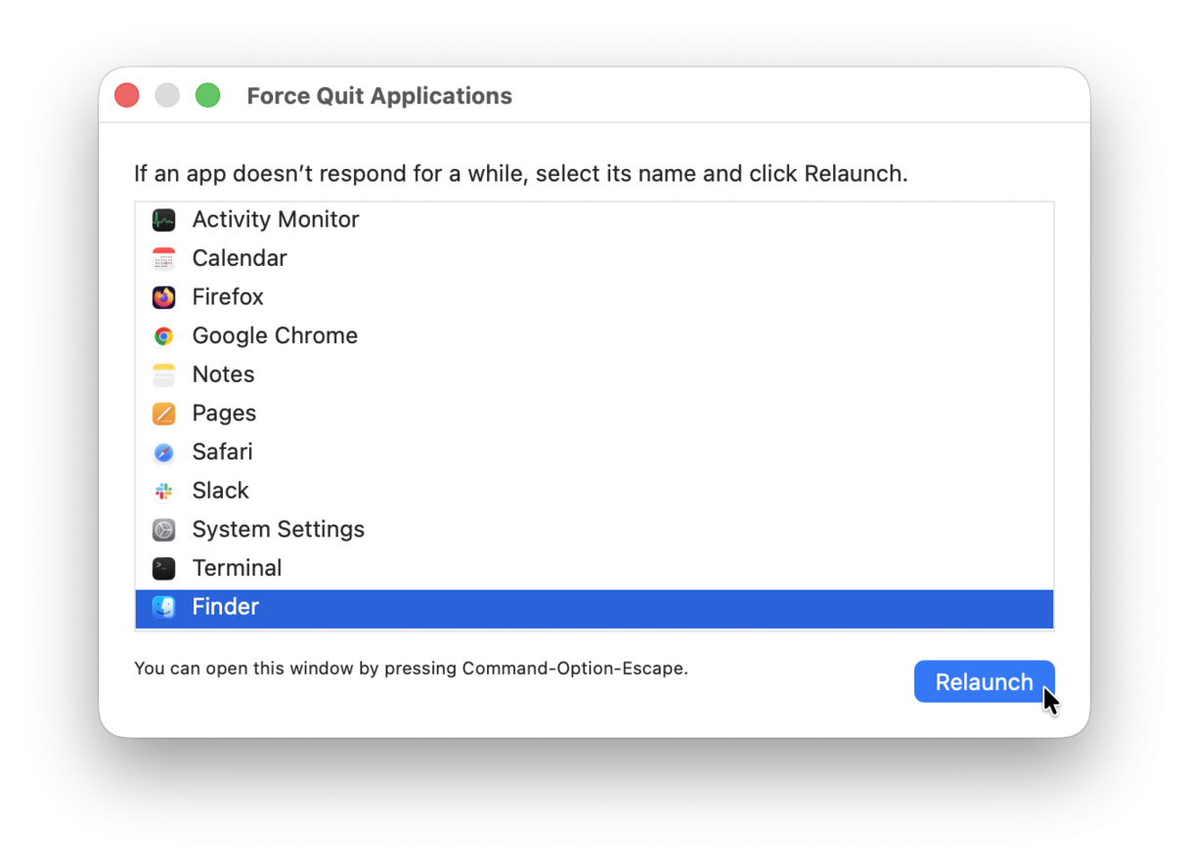Click the Terminal app icon
This screenshot has width=1189, height=868.
tap(163, 568)
